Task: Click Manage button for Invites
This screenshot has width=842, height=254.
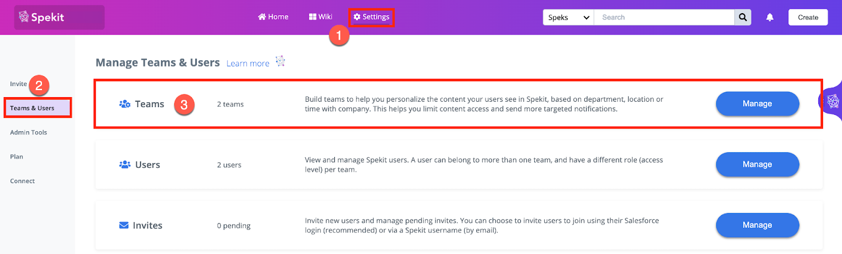Action: [x=757, y=225]
